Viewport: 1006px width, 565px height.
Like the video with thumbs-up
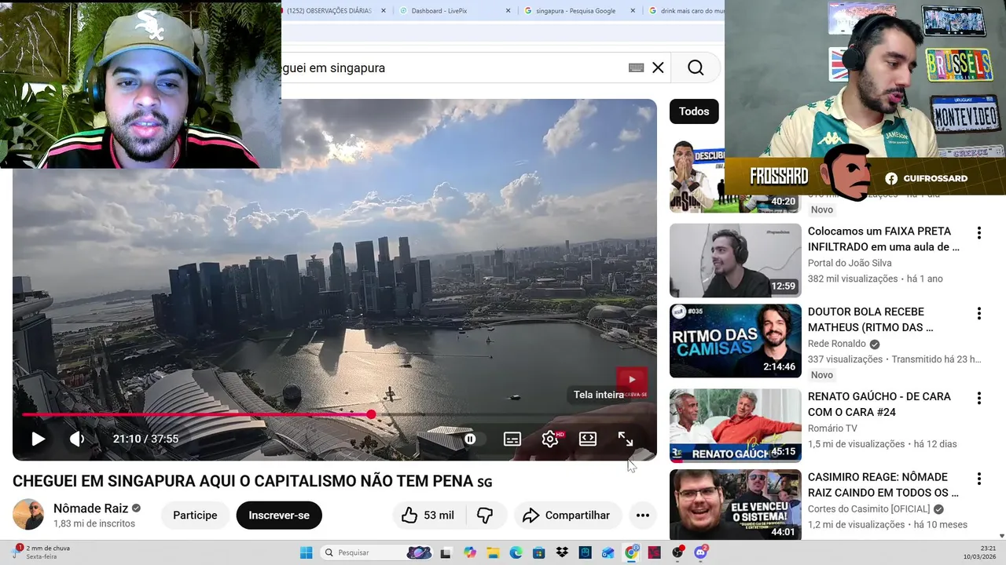tap(428, 515)
